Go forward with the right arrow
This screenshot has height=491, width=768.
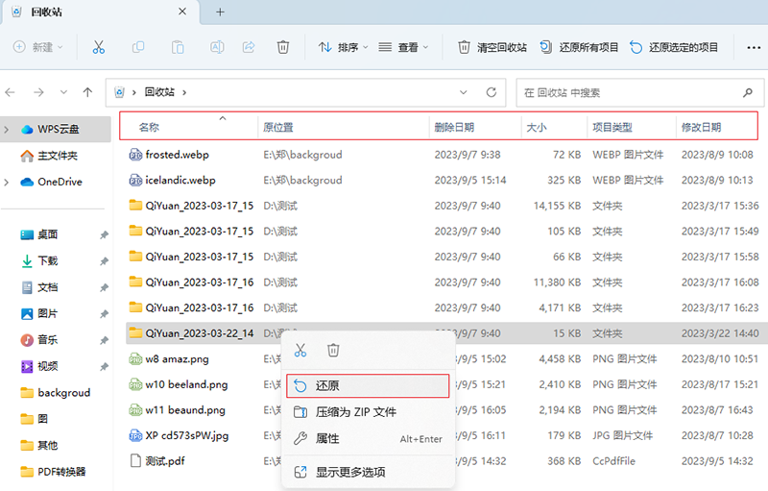pos(38,92)
